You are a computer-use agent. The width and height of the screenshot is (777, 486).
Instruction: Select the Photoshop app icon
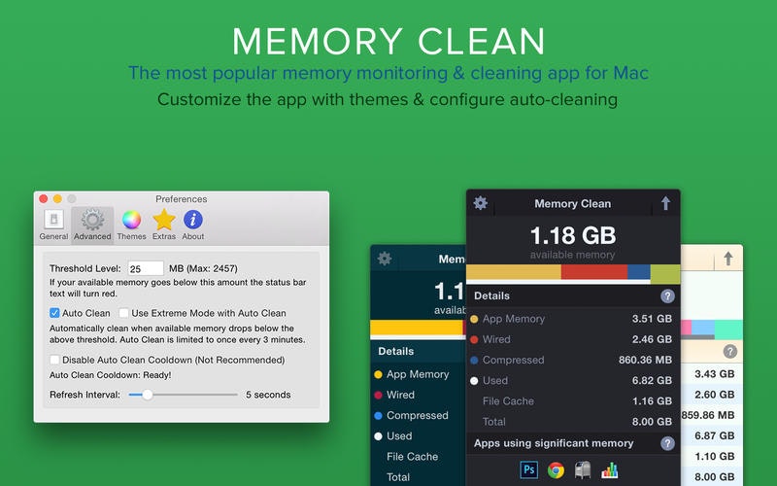click(528, 469)
